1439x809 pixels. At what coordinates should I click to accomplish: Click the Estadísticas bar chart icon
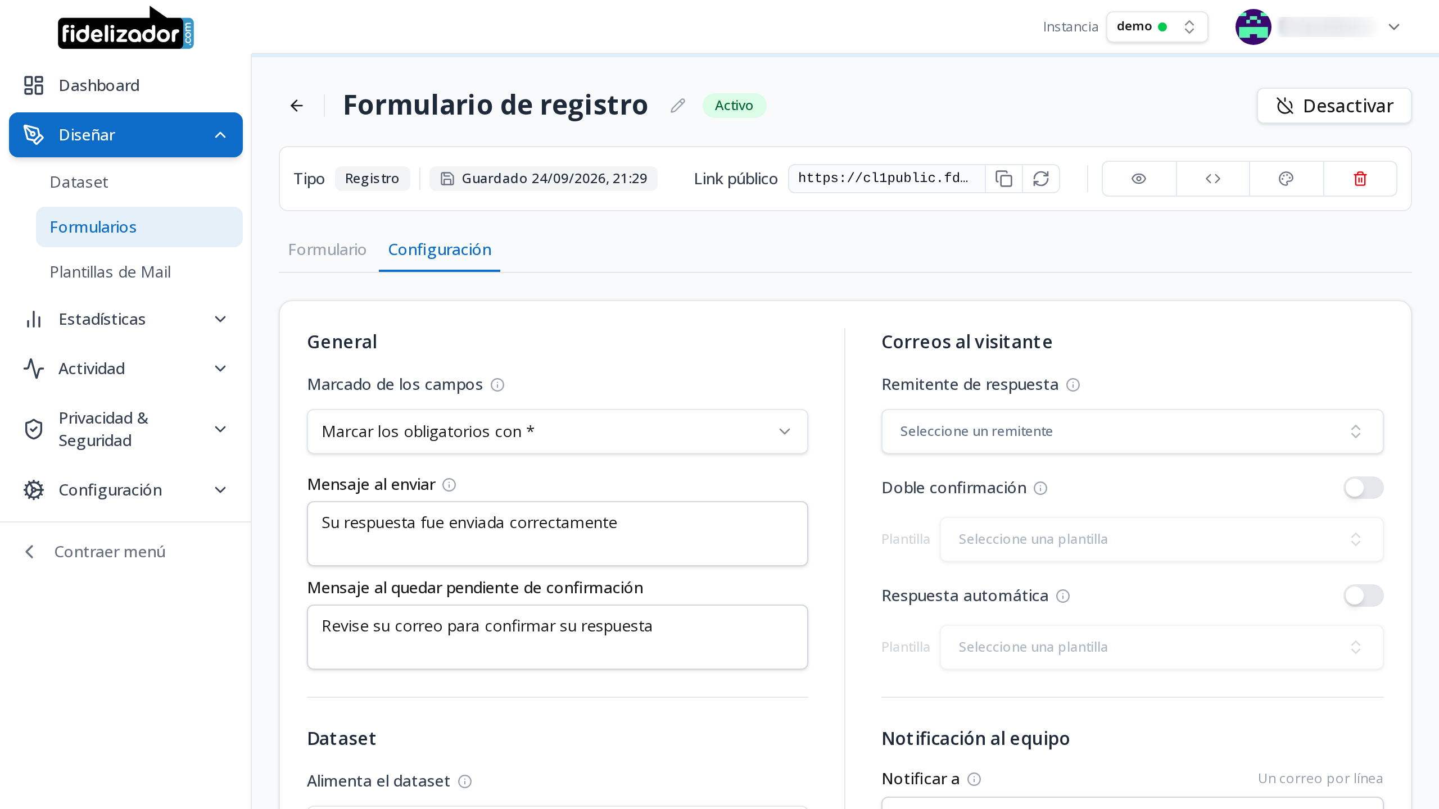[34, 319]
